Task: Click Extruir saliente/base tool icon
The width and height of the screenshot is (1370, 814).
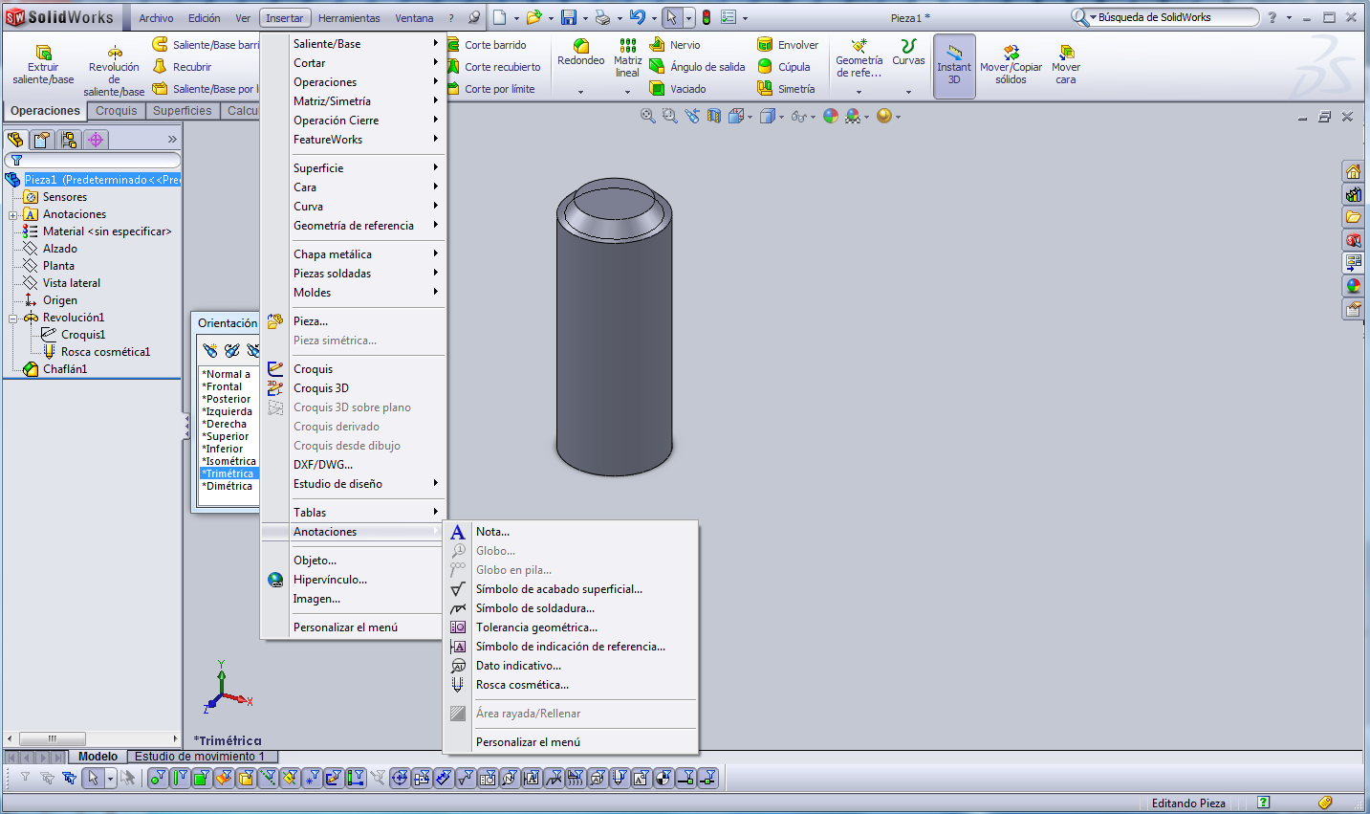Action: [43, 53]
